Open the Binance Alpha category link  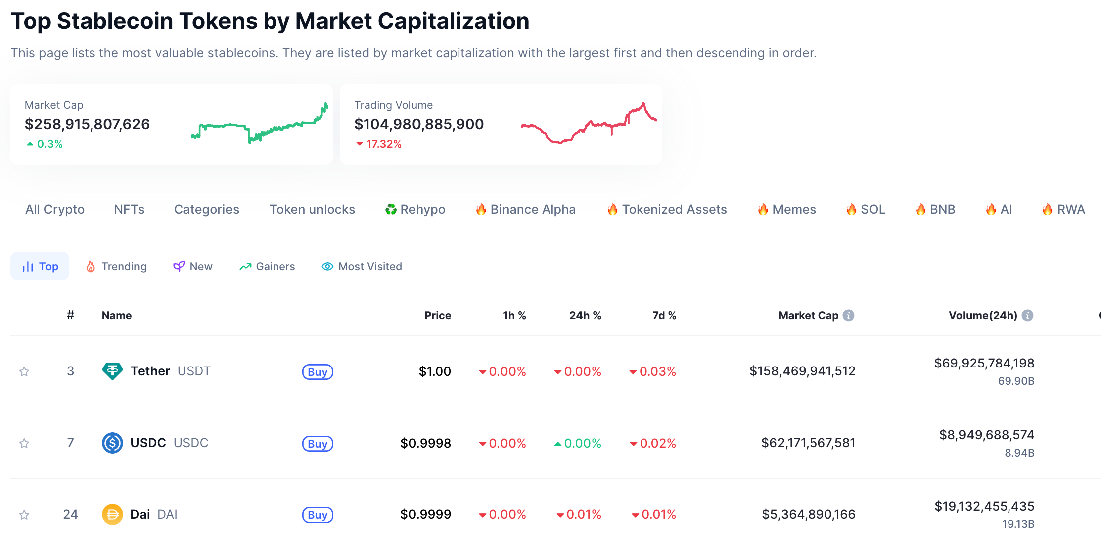click(x=525, y=209)
